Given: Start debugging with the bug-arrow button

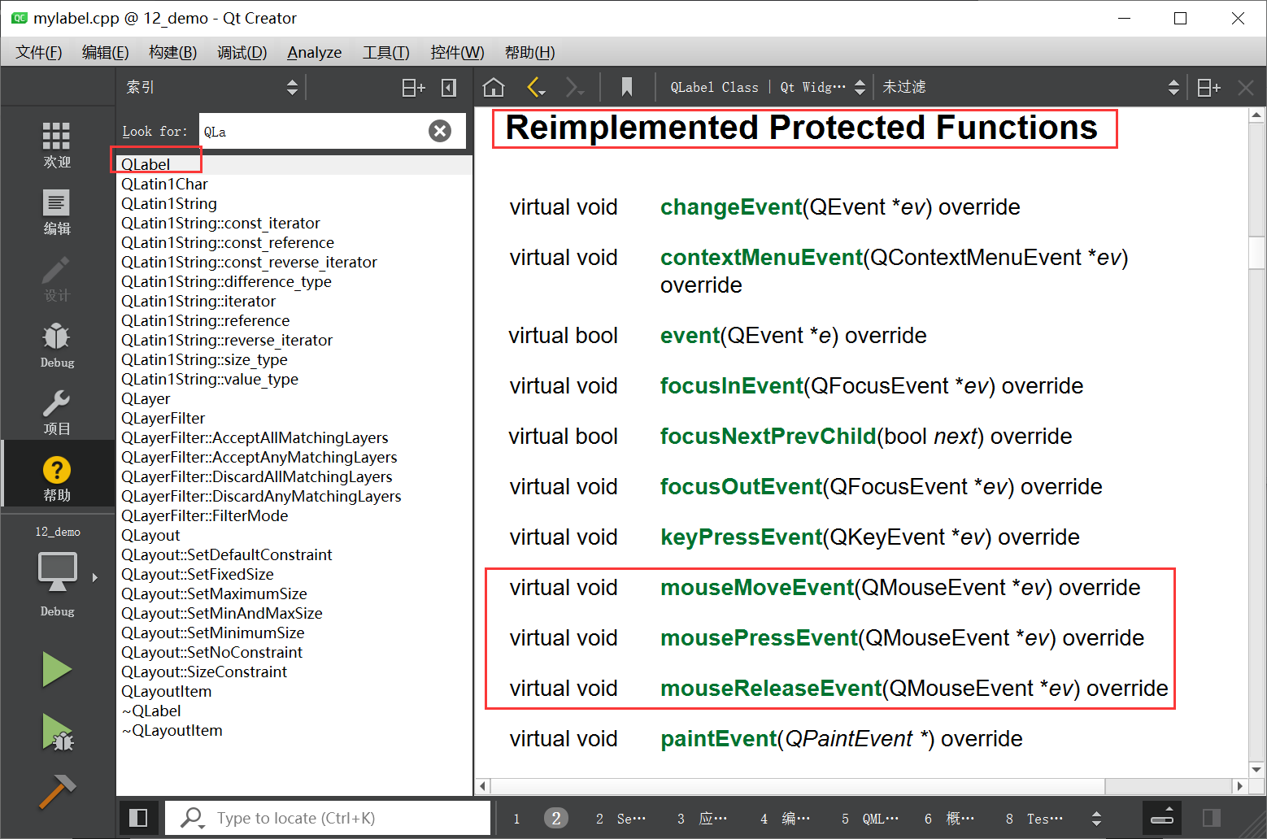Looking at the screenshot, I should click(x=57, y=732).
